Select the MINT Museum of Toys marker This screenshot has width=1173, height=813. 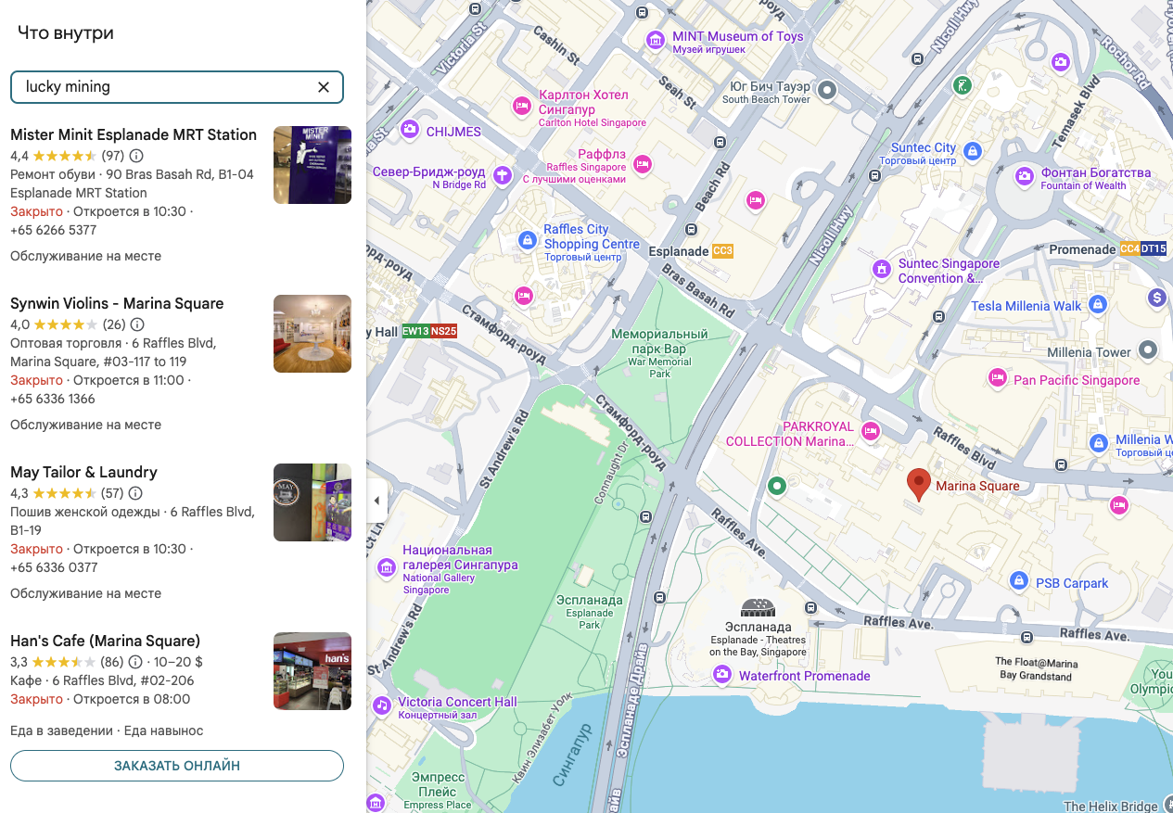click(656, 39)
